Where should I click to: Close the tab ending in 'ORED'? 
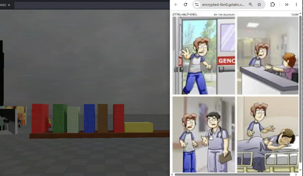(9, 5)
